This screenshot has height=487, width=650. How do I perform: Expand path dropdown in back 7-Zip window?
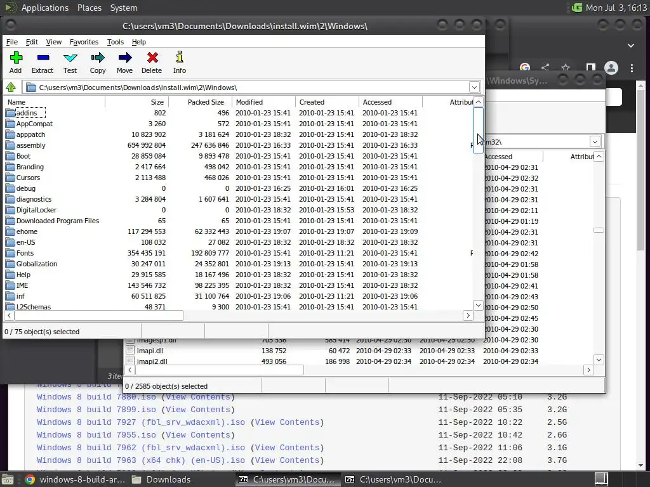click(595, 141)
